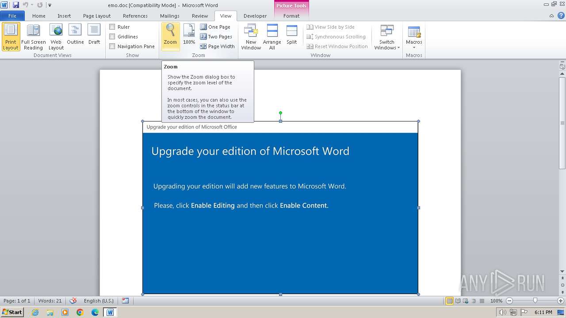Select the Upgrade Microsoft Word picture

280,208
